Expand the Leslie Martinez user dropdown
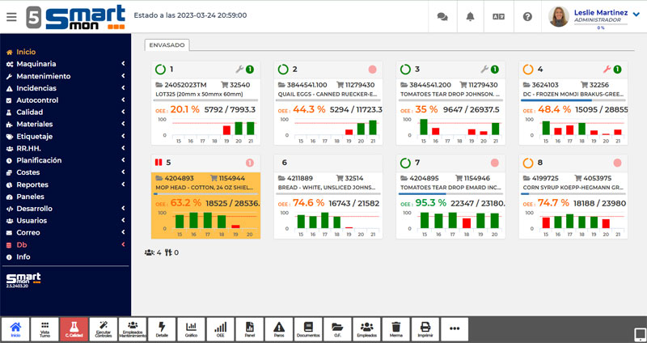The image size is (647, 343). (636, 16)
